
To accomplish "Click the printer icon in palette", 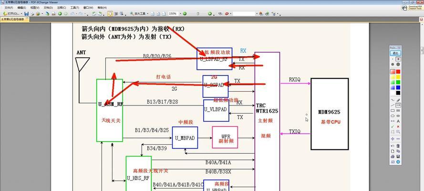I will pos(393,156).
